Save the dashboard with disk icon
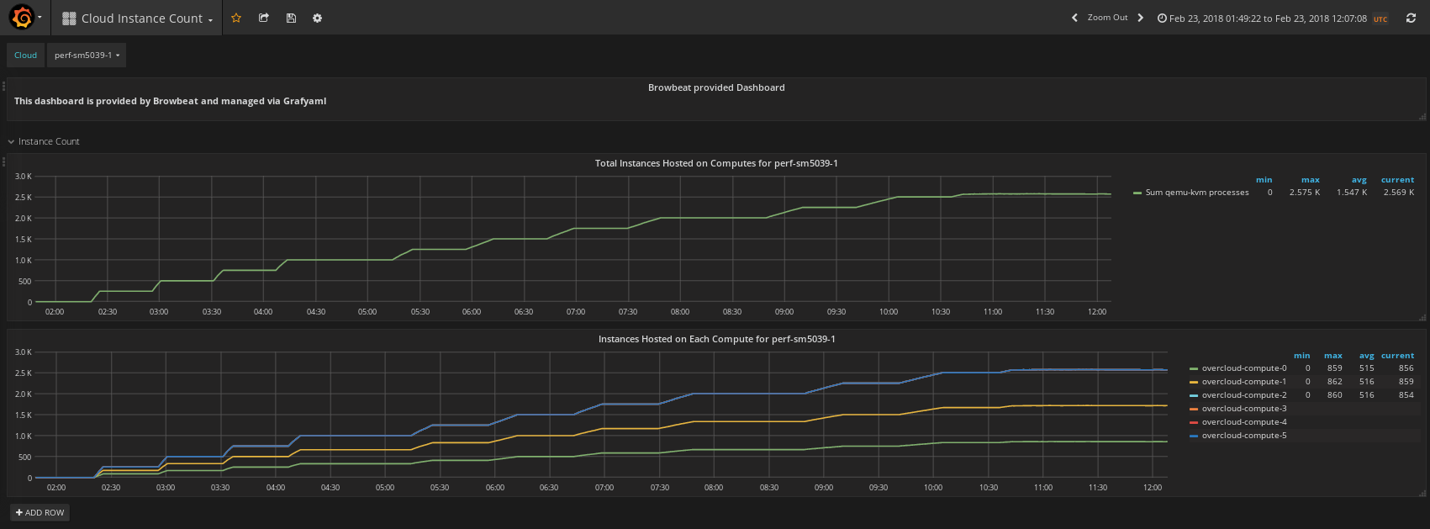This screenshot has width=1430, height=529. [291, 18]
